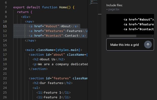
Task: Click the closing nav tag on line 14
Action: tap(30, 40)
